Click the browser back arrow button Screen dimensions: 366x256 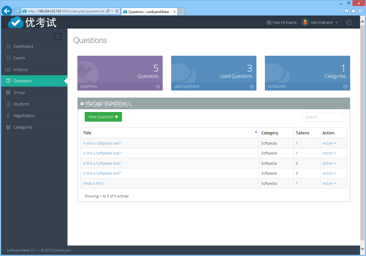coord(7,11)
